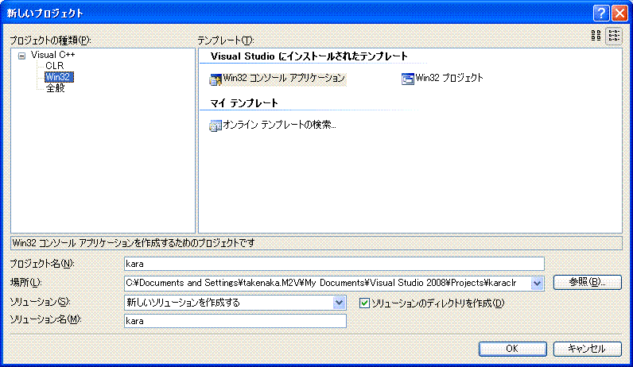This screenshot has width=633, height=367.
Task: Open the online template search icon
Action: coord(216,126)
